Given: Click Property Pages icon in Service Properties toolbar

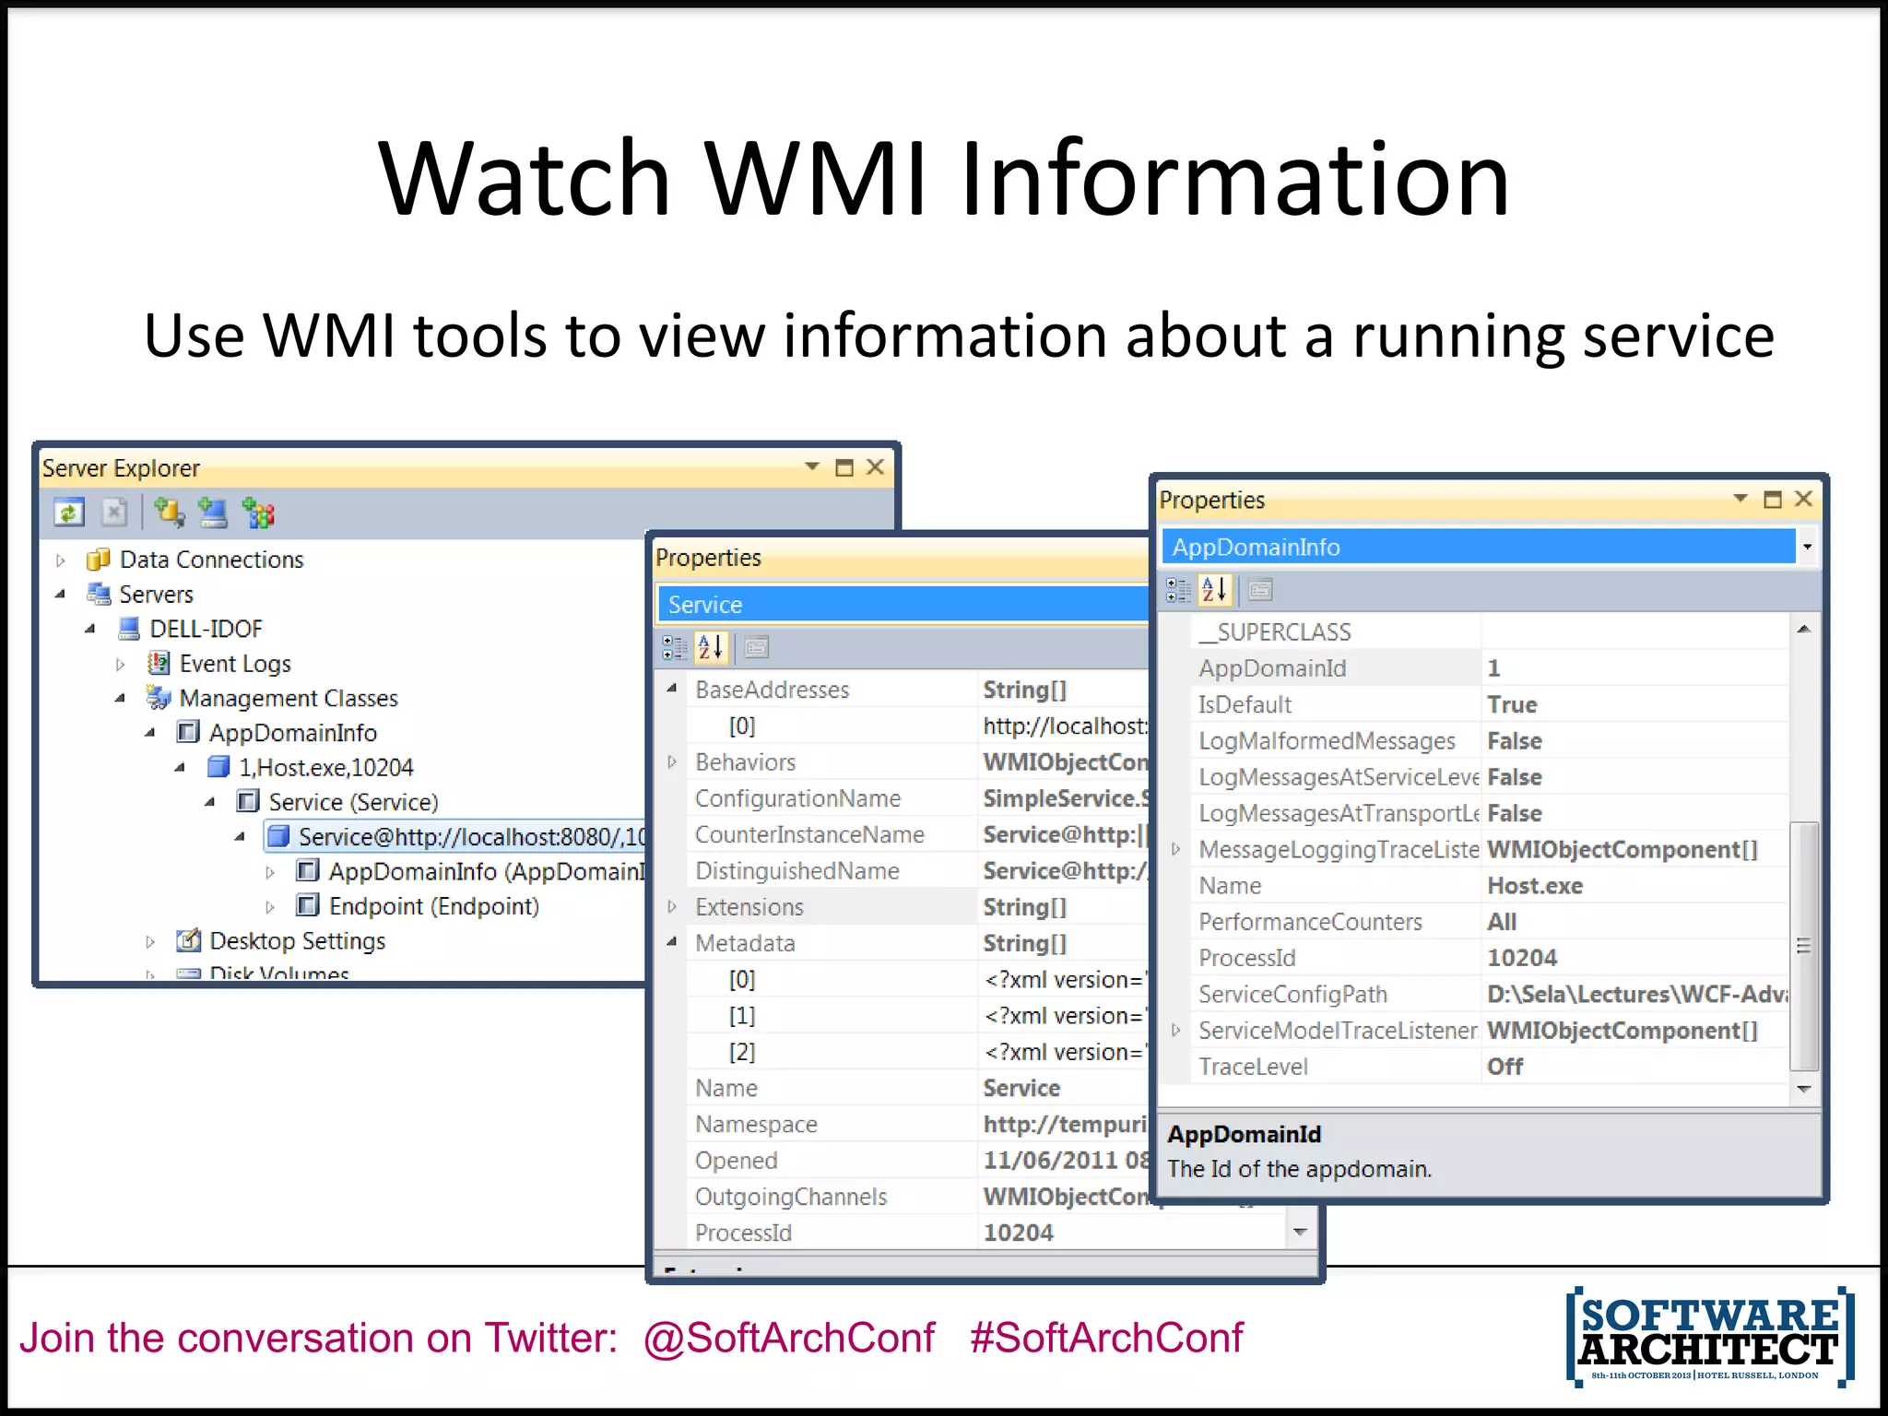Looking at the screenshot, I should tap(756, 648).
